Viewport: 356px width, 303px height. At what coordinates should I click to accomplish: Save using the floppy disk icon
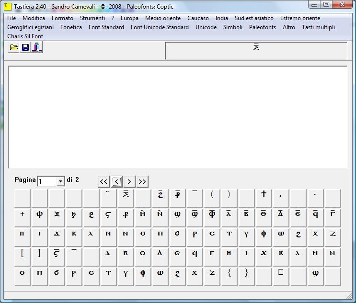[x=25, y=47]
